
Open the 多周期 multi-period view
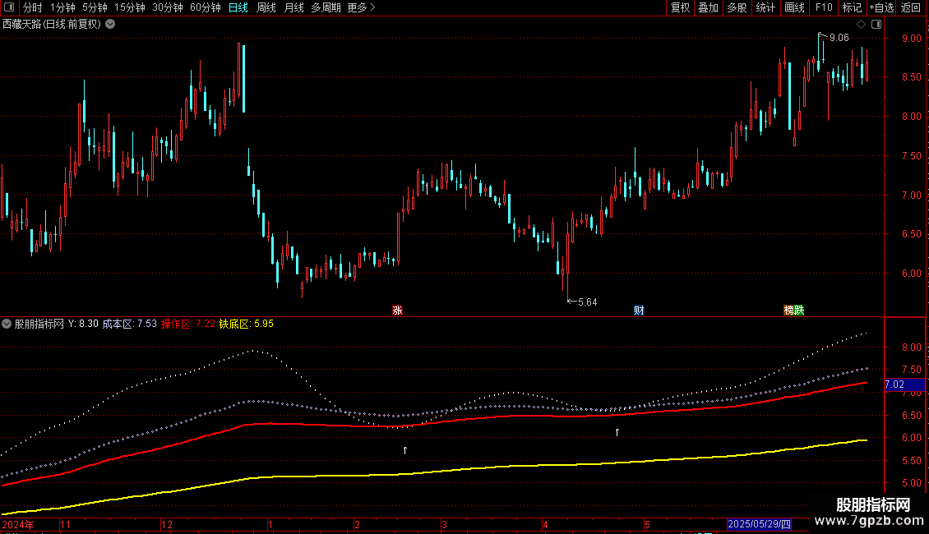326,7
